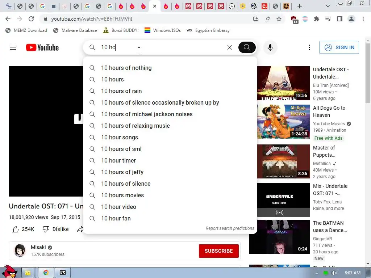371x278 pixels.
Task: Click the SIGN IN button
Action: (339, 47)
